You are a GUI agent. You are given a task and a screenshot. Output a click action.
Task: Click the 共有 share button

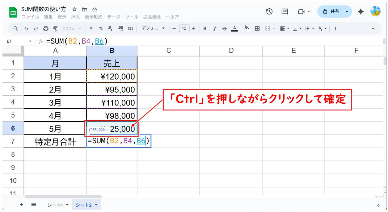click(331, 11)
